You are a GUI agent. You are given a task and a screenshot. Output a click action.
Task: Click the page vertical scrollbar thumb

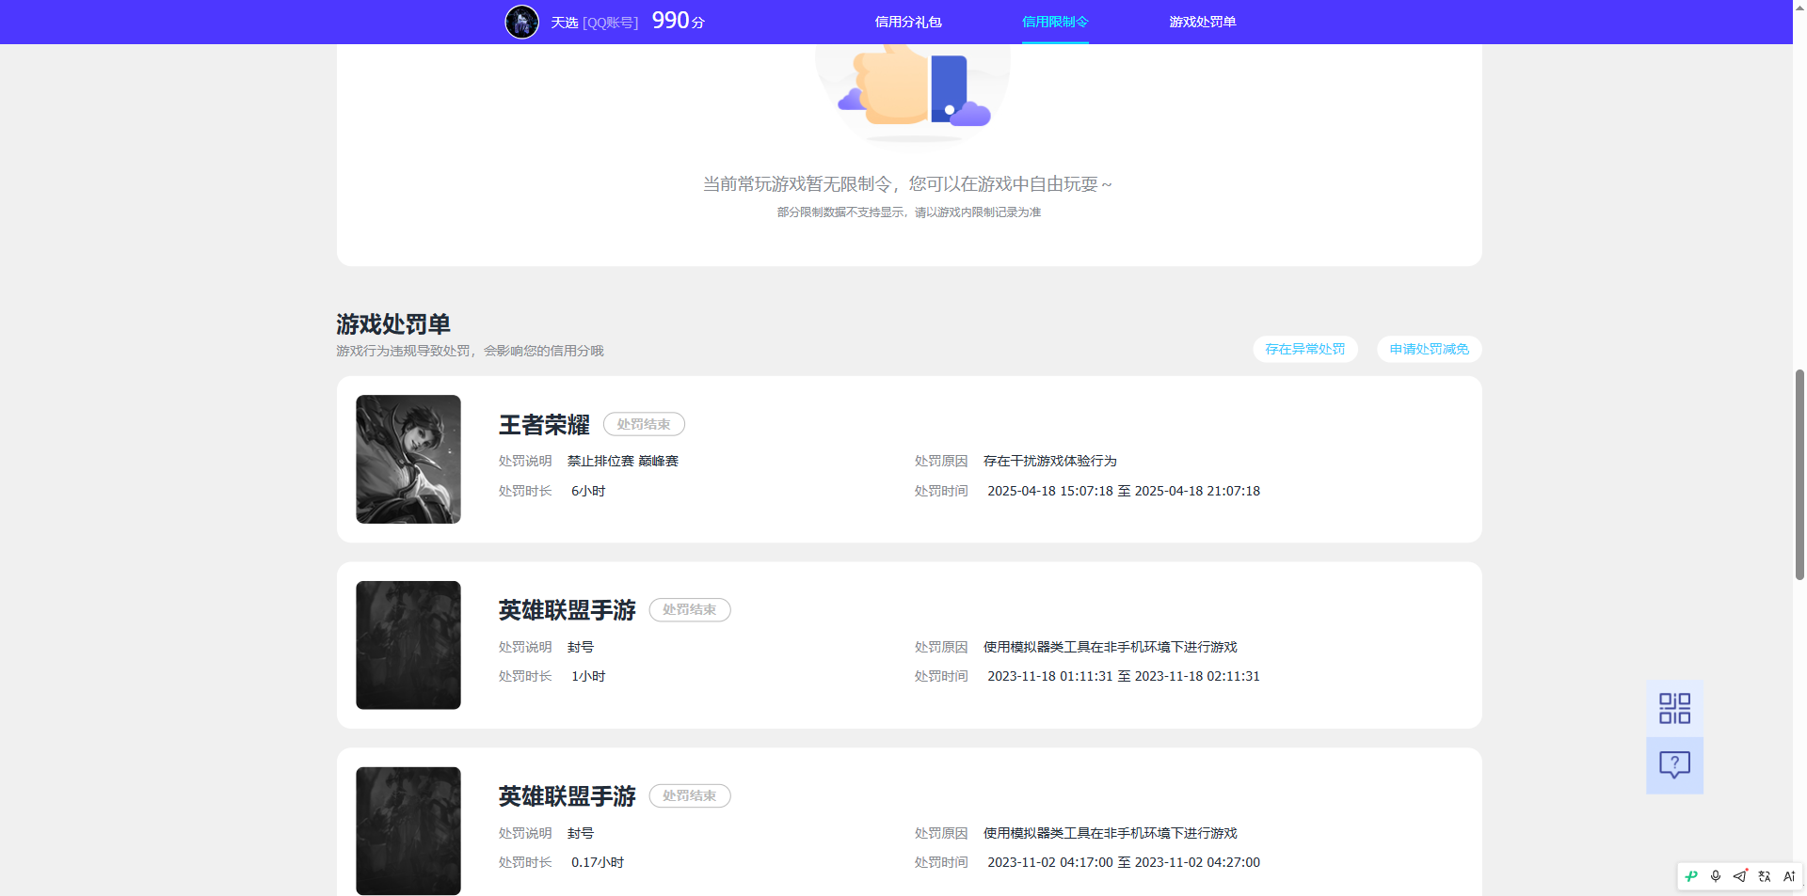[1799, 475]
